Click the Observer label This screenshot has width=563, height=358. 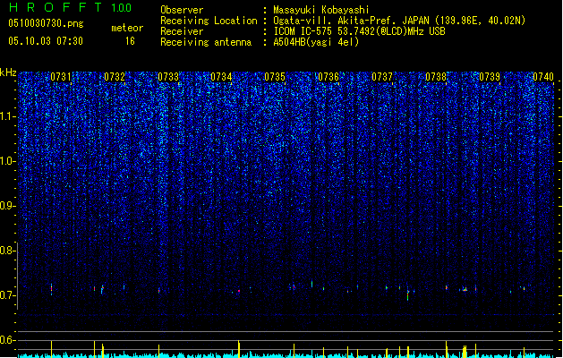[182, 10]
